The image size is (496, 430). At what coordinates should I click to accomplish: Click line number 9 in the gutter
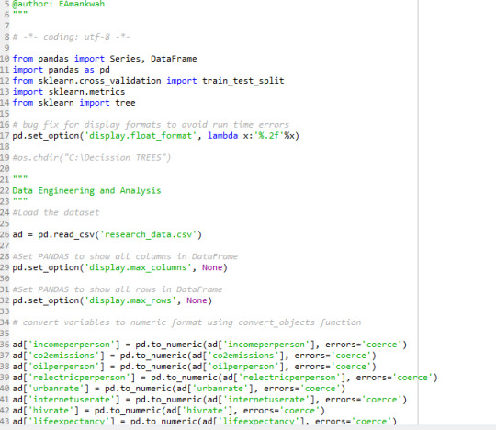[6, 48]
